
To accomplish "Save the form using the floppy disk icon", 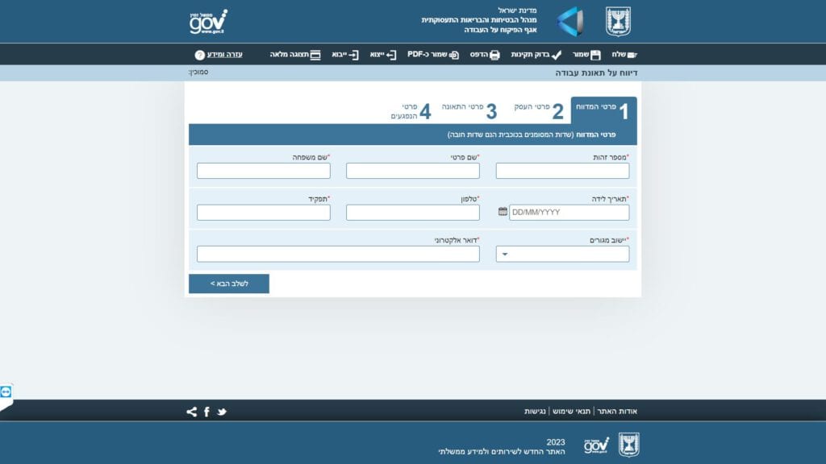I will click(595, 55).
